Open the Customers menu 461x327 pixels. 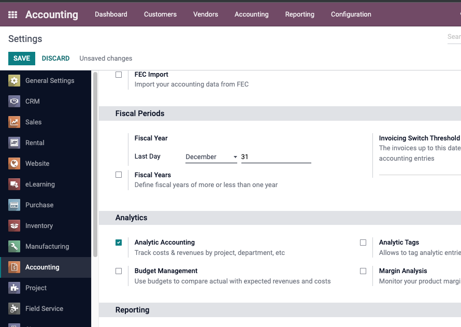[x=160, y=15]
